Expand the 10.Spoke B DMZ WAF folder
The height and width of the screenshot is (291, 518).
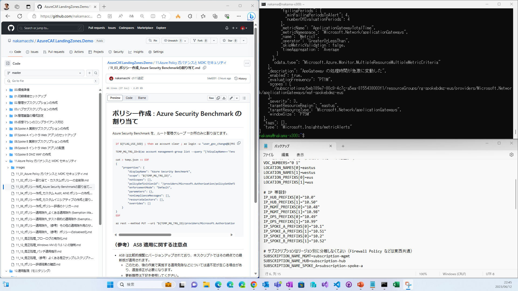tap(6, 155)
